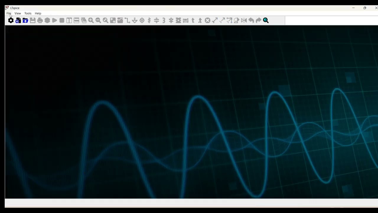Open the View menu
Screen dimensions: 378x213
tap(18, 13)
